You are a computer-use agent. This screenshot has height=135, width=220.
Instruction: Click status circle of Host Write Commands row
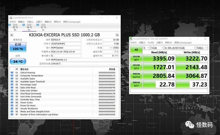pyautogui.click(x=12, y=97)
